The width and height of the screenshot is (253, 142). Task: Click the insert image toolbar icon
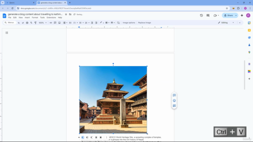point(59,23)
